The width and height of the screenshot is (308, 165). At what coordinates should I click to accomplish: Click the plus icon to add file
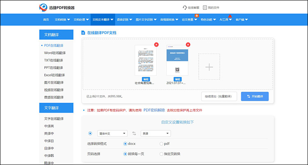click(209, 67)
